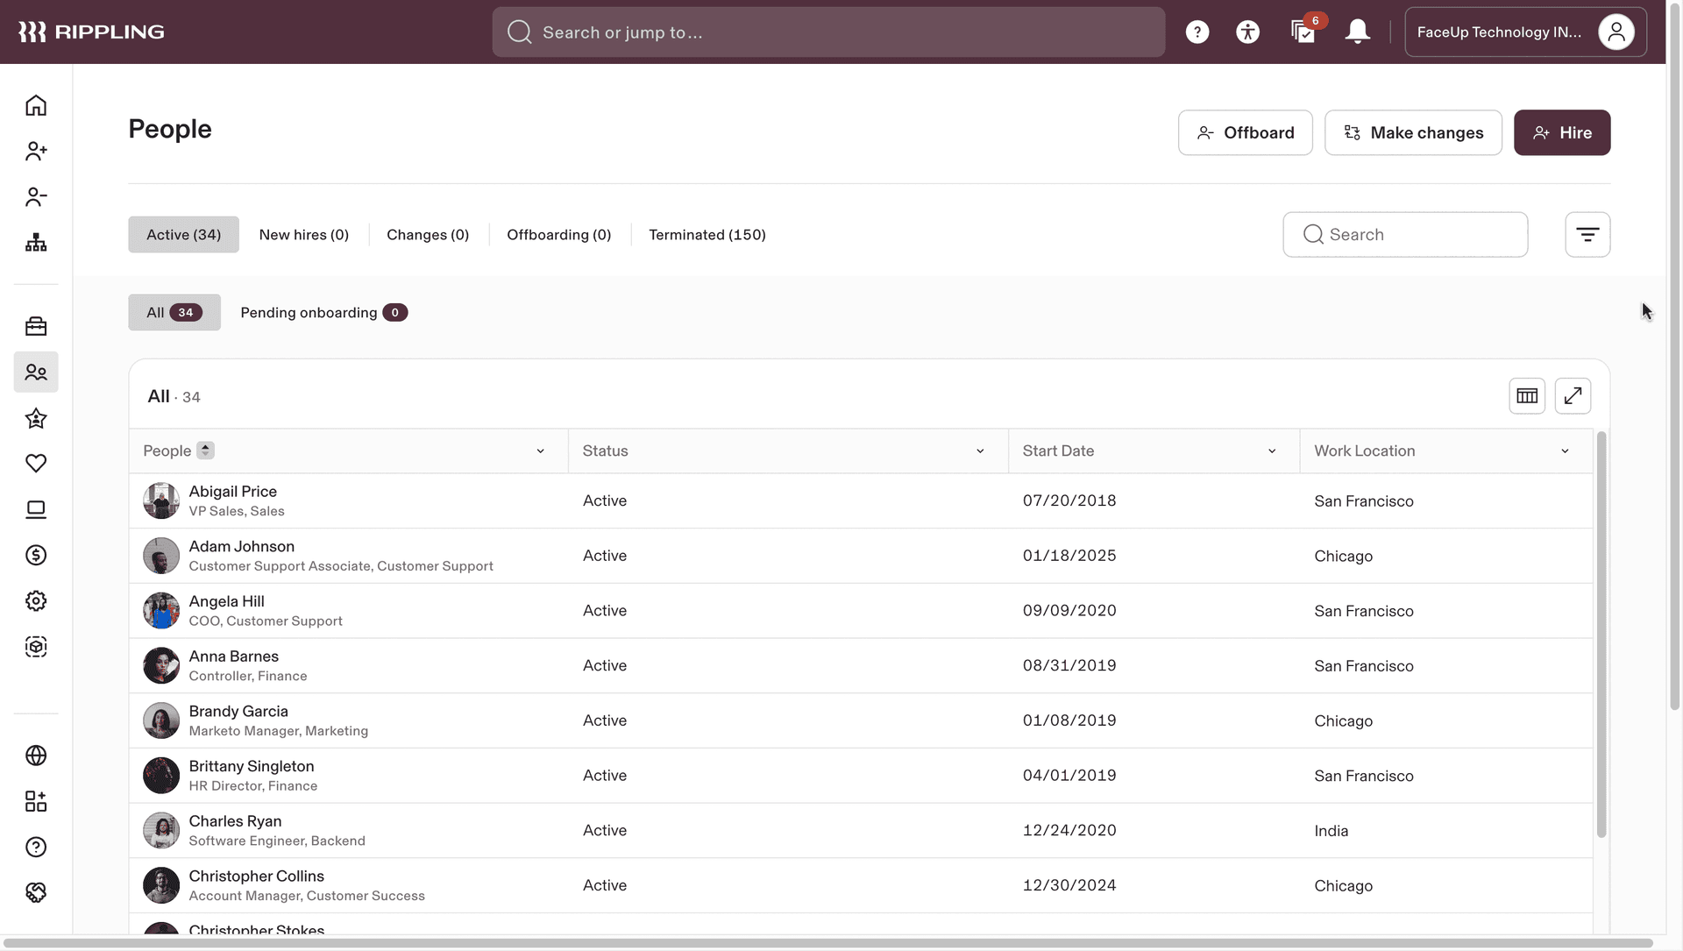Expand table to full screen
1683x951 pixels.
(1573, 396)
